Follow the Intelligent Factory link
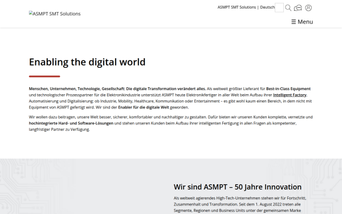Viewport: 342px width, 214px height. tap(290, 95)
